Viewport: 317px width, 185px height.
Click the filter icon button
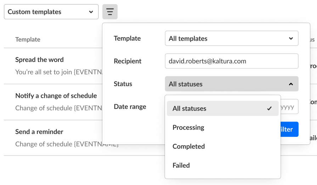coord(110,12)
